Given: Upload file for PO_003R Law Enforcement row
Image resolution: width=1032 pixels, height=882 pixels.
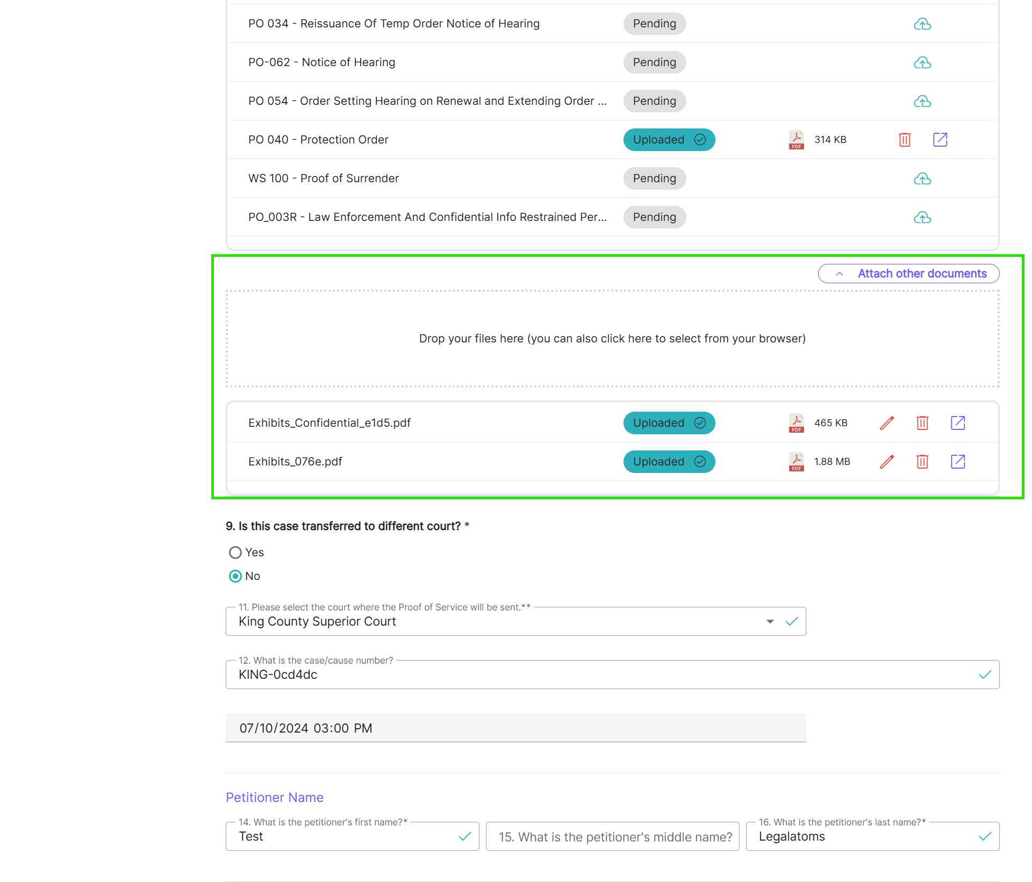Looking at the screenshot, I should click(922, 217).
